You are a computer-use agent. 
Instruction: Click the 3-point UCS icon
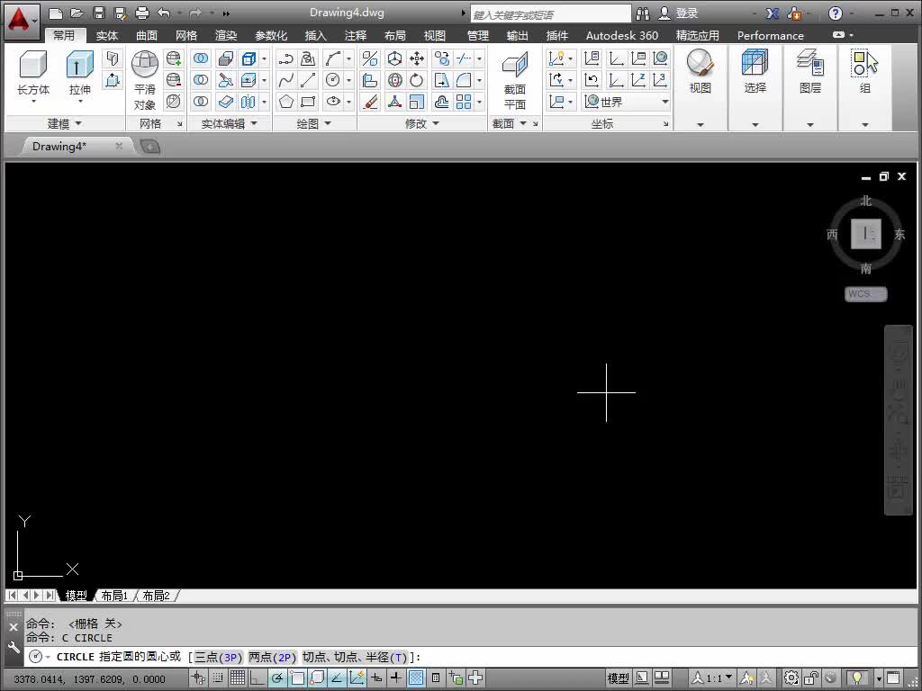[660, 80]
